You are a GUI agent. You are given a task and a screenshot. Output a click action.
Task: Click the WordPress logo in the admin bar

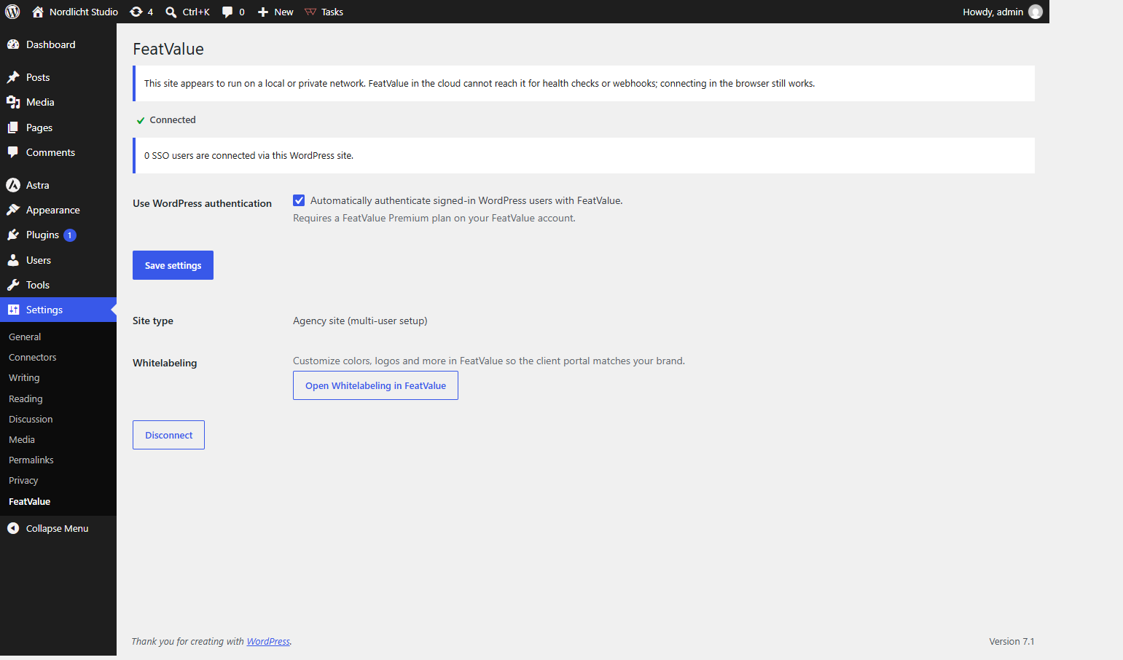pyautogui.click(x=12, y=12)
